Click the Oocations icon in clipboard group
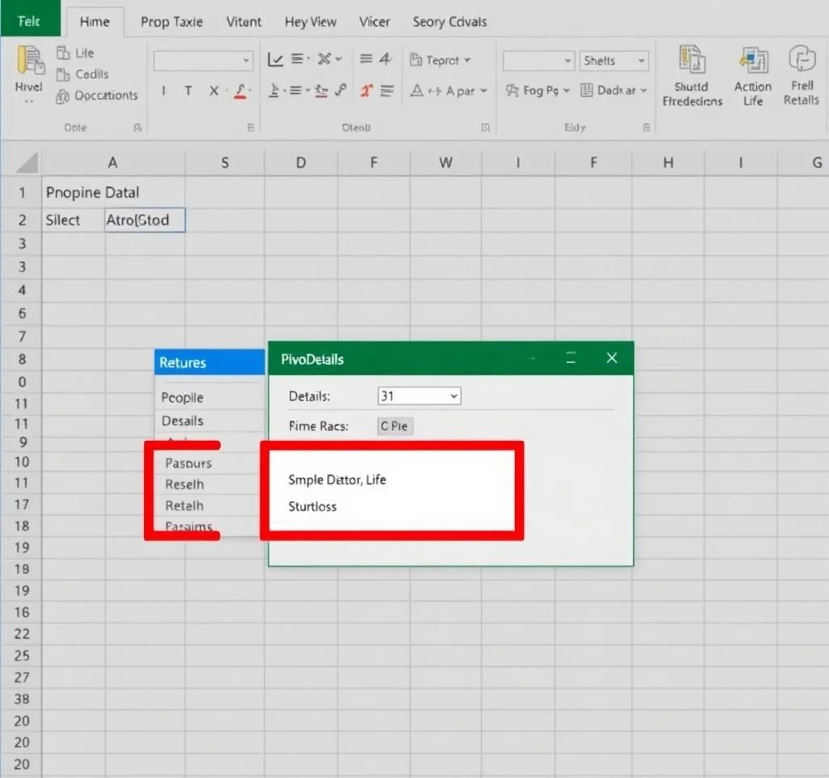The width and height of the screenshot is (829, 778). [63, 96]
